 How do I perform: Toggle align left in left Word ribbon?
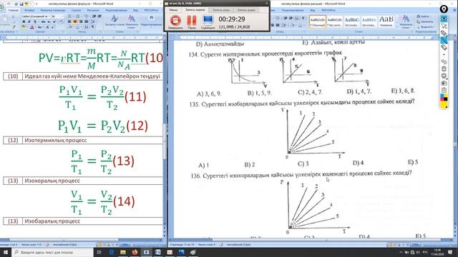pyautogui.click(x=69, y=21)
